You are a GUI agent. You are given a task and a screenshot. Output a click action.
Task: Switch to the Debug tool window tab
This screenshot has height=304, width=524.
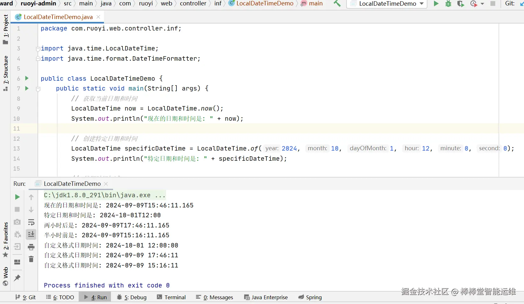[x=132, y=297]
